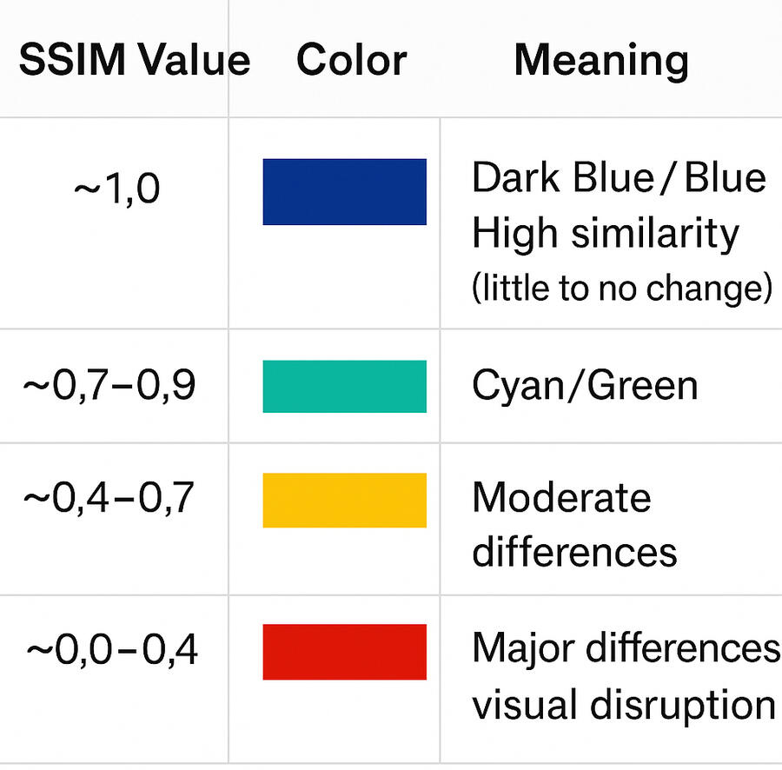The width and height of the screenshot is (782, 770).
Task: Click the "visual disruption" text
Action: [623, 704]
